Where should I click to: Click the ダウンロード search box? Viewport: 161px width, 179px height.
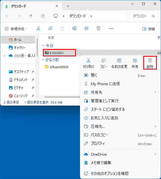143,16
